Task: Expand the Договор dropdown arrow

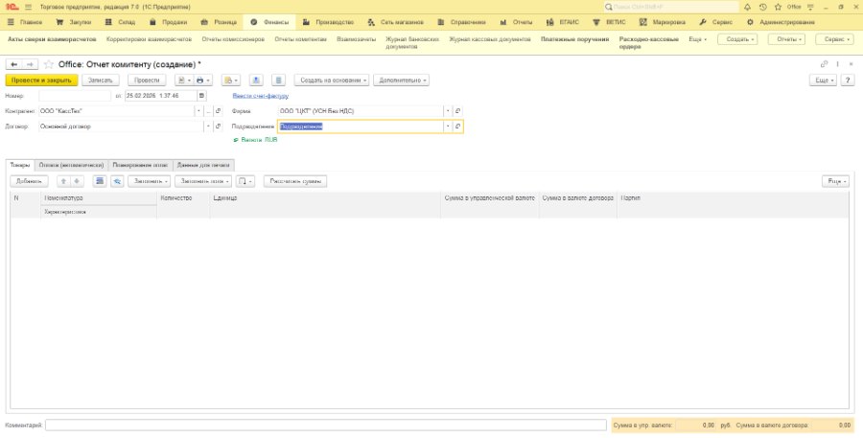Action: click(x=208, y=127)
